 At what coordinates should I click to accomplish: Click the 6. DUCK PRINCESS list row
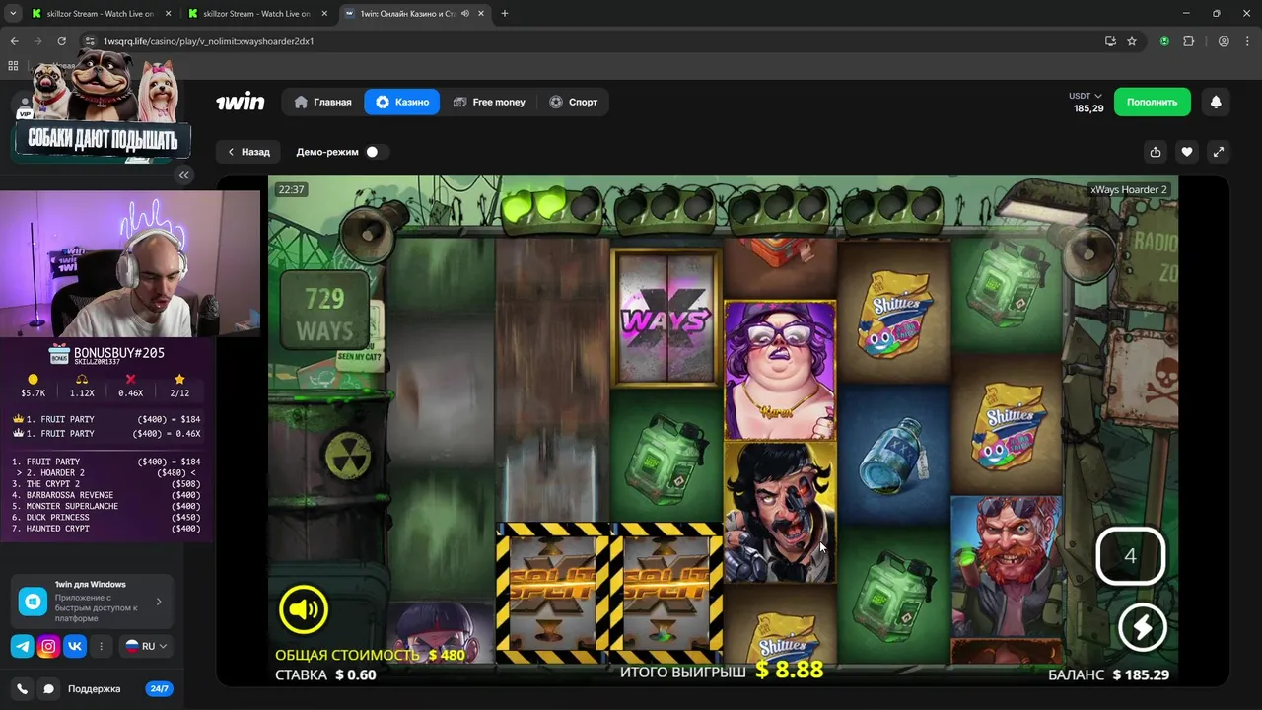pos(106,517)
